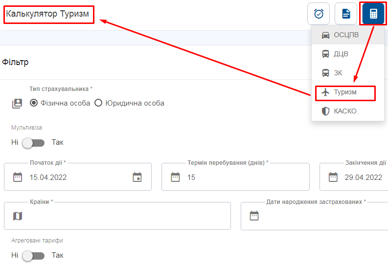The height and width of the screenshot is (265, 388).
Task: Click the shield icon beside КАСКО
Action: click(x=325, y=111)
